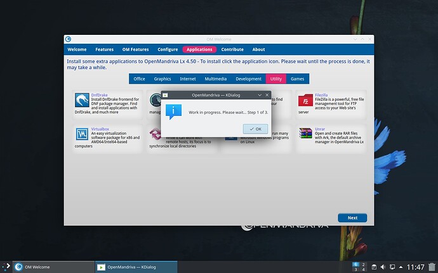Switch to virtual desktop 1 in pager
The height and width of the screenshot is (273, 438).
pos(355,264)
